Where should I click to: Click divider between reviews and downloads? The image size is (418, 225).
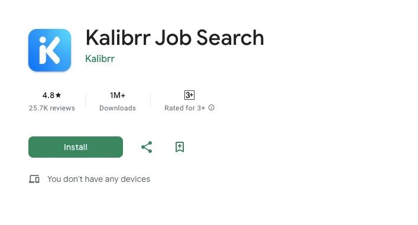(86, 101)
